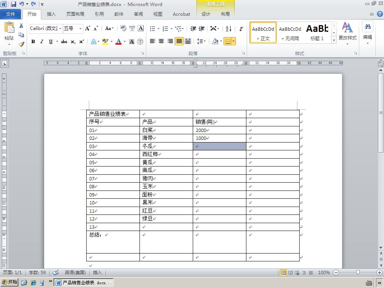Apply subscript formatting
This screenshot has width=384, height=288.
click(x=73, y=42)
